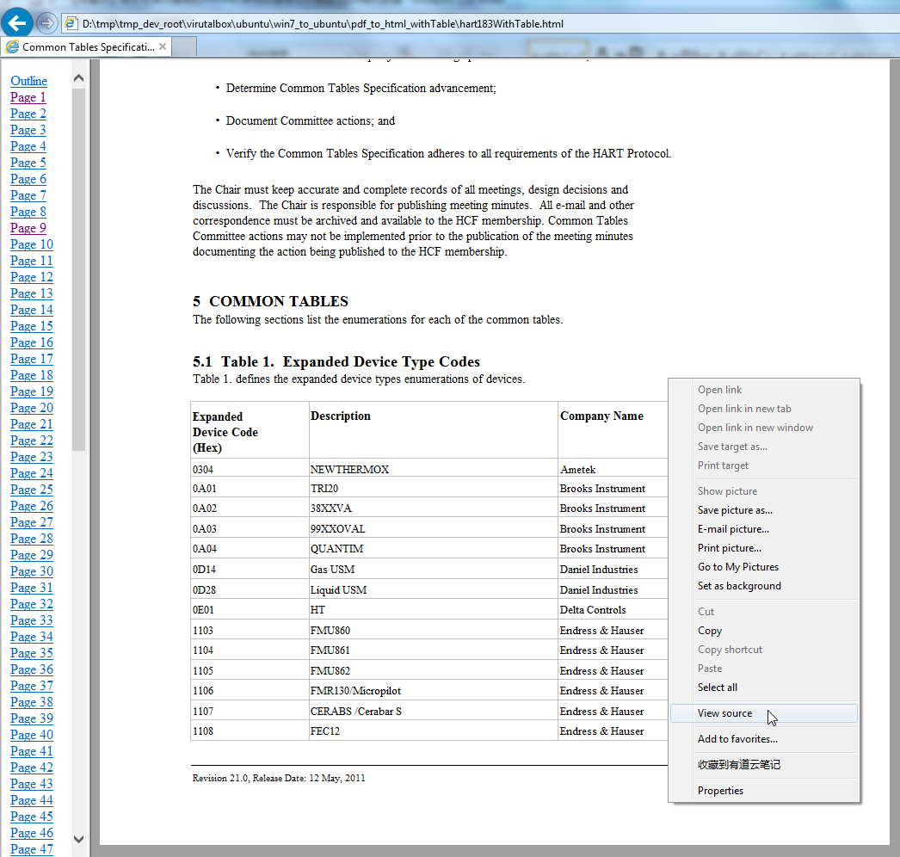Go to Page 10 link
This screenshot has height=857, width=900.
pos(32,244)
